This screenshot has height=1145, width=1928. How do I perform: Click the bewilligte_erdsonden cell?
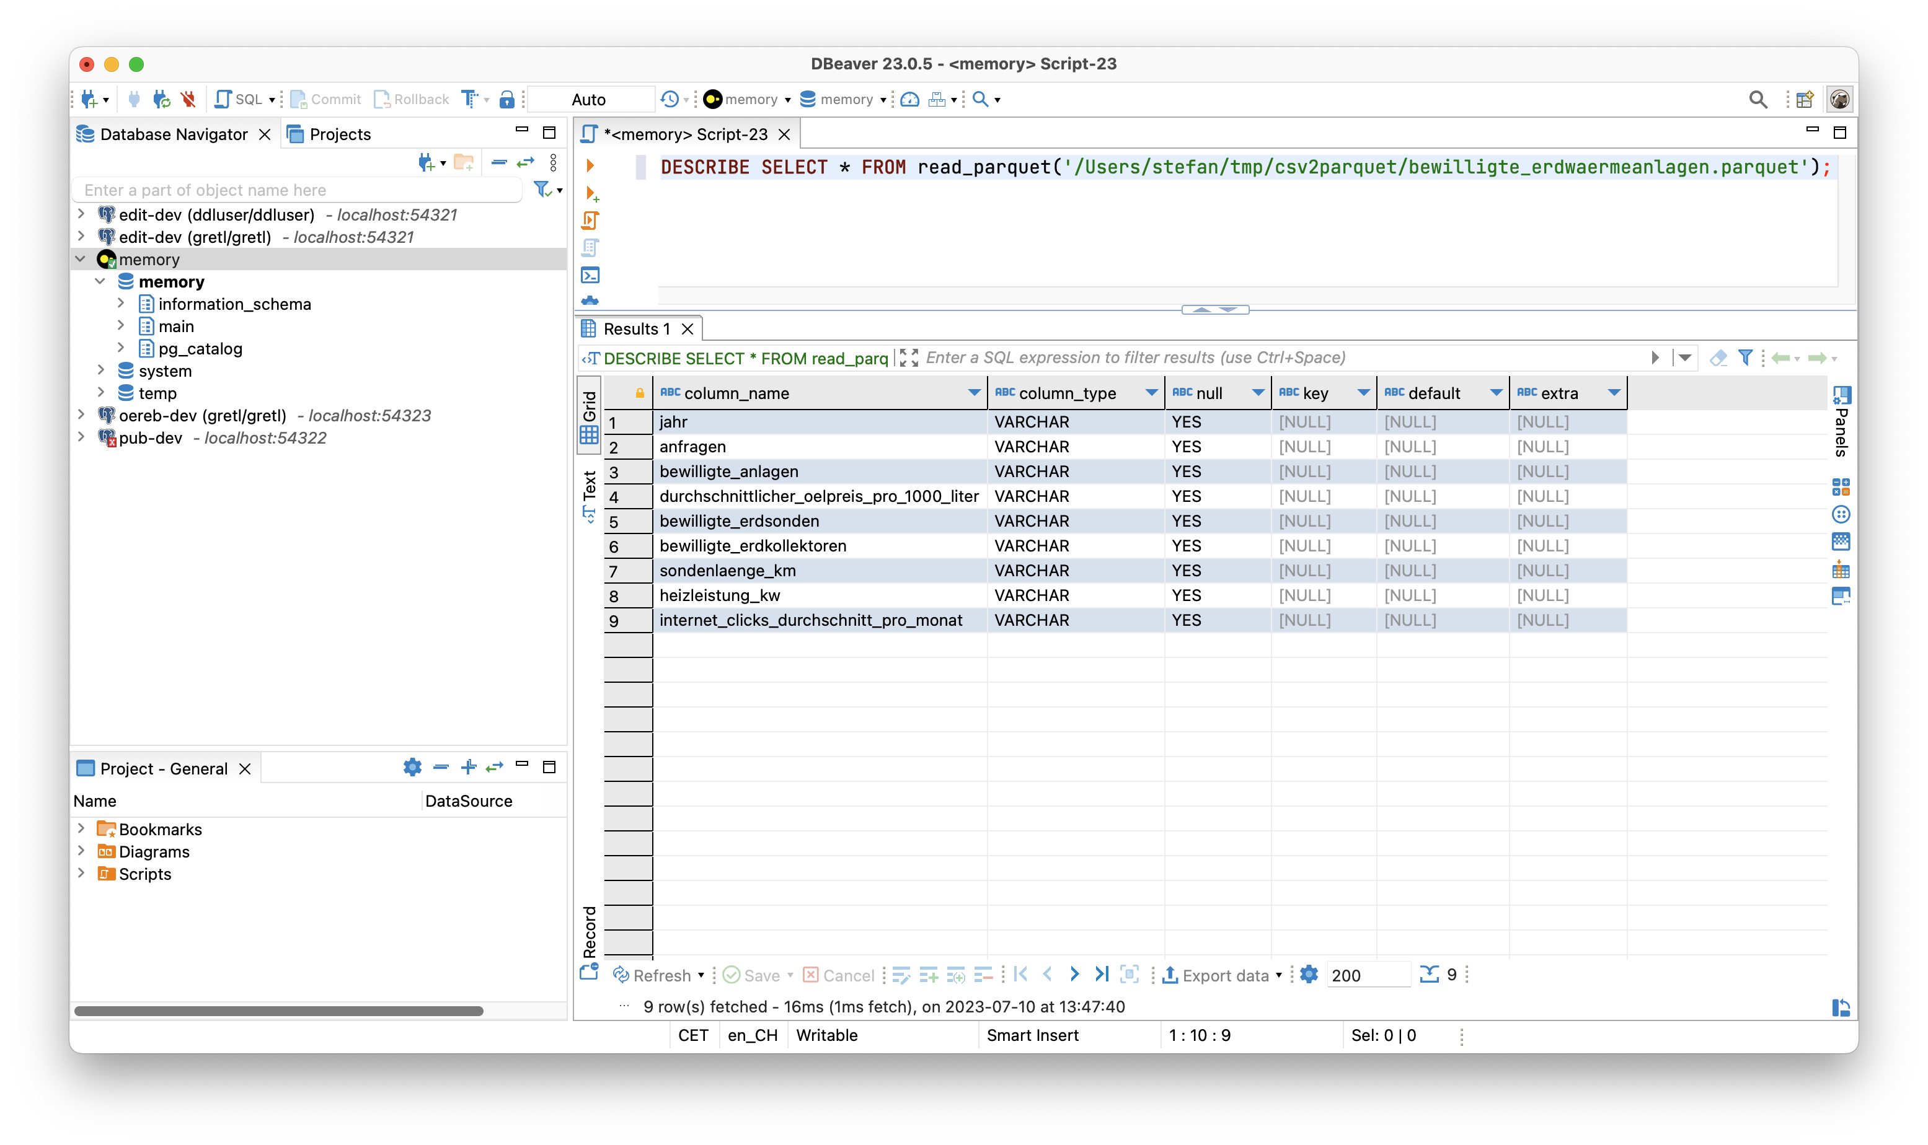point(820,521)
